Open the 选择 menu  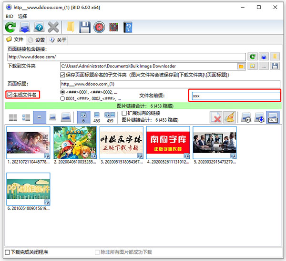click(x=22, y=16)
